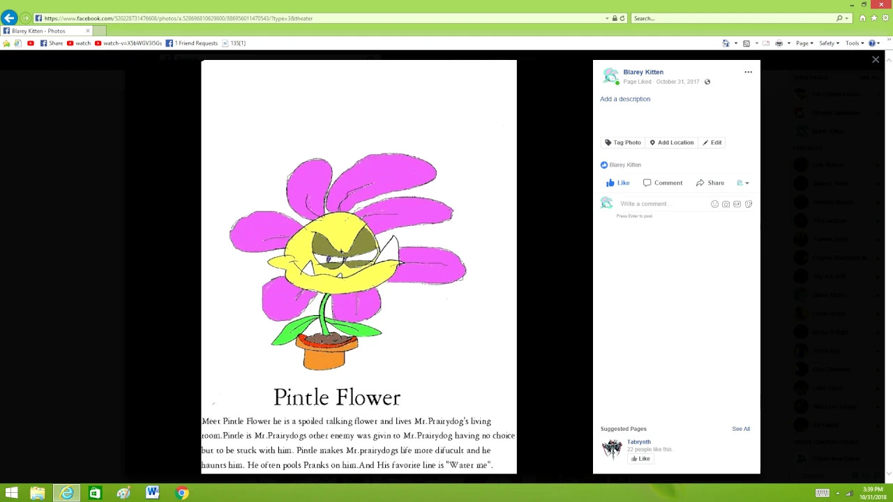
Task: Open the Tools menu
Action: click(x=855, y=43)
